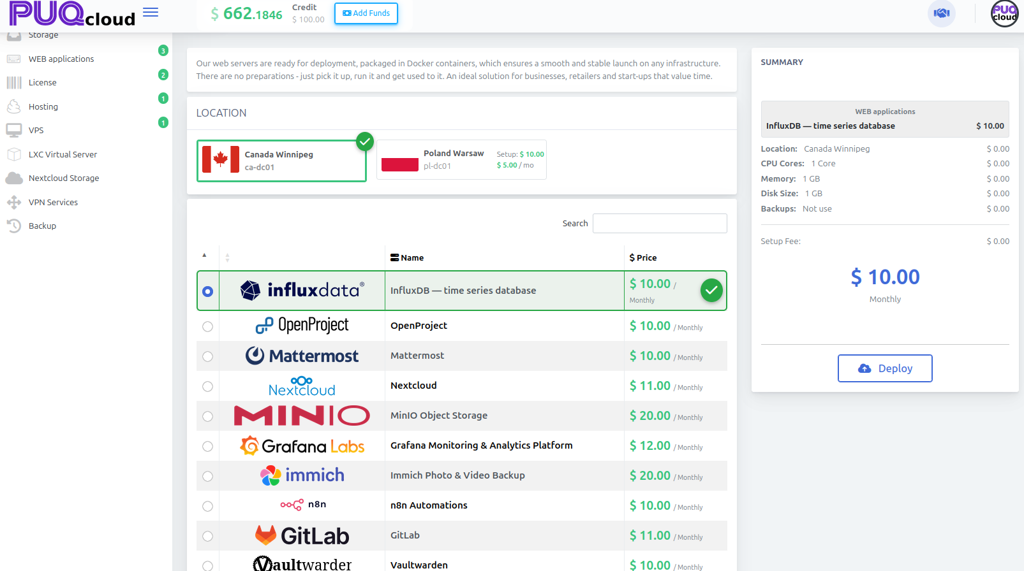Click the hamburger menu icon
The image size is (1024, 571).
151,13
